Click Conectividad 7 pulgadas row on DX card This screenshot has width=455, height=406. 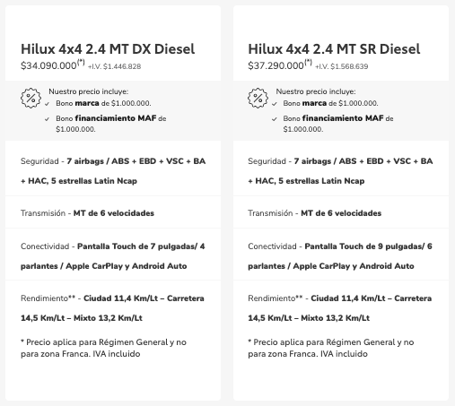point(113,256)
